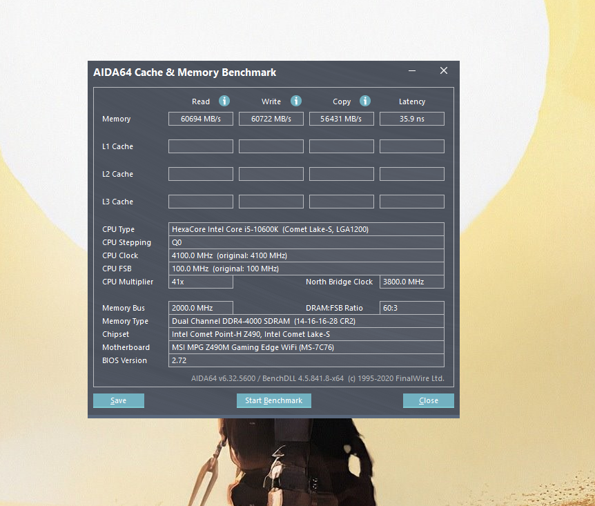Click the L2 Cache Latency field

[411, 174]
